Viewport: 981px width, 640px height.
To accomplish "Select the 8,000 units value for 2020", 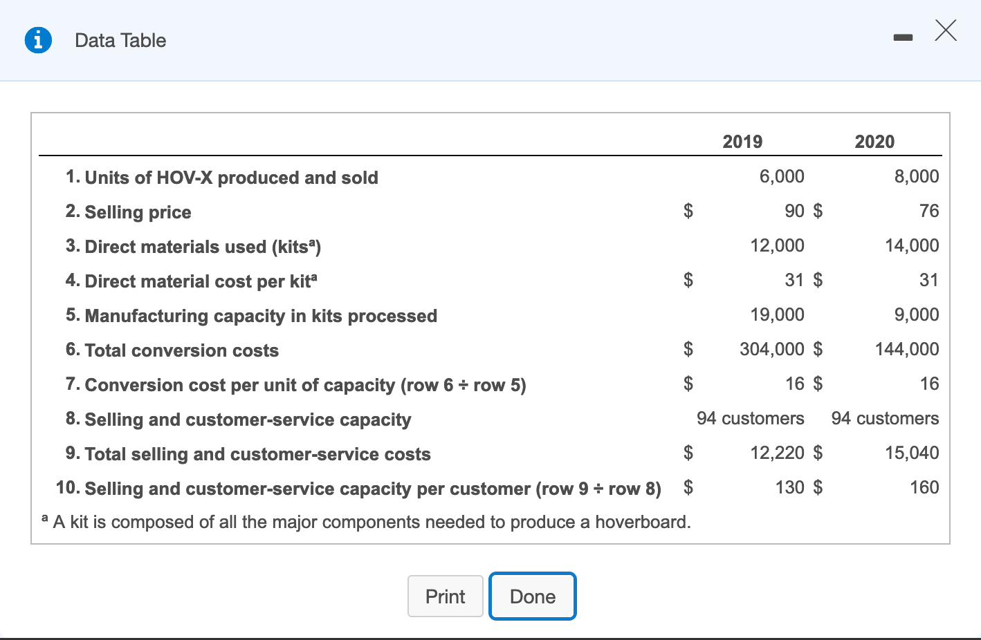I will [917, 176].
